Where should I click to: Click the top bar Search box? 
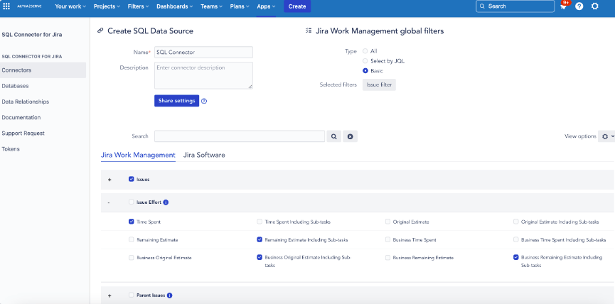click(x=515, y=6)
